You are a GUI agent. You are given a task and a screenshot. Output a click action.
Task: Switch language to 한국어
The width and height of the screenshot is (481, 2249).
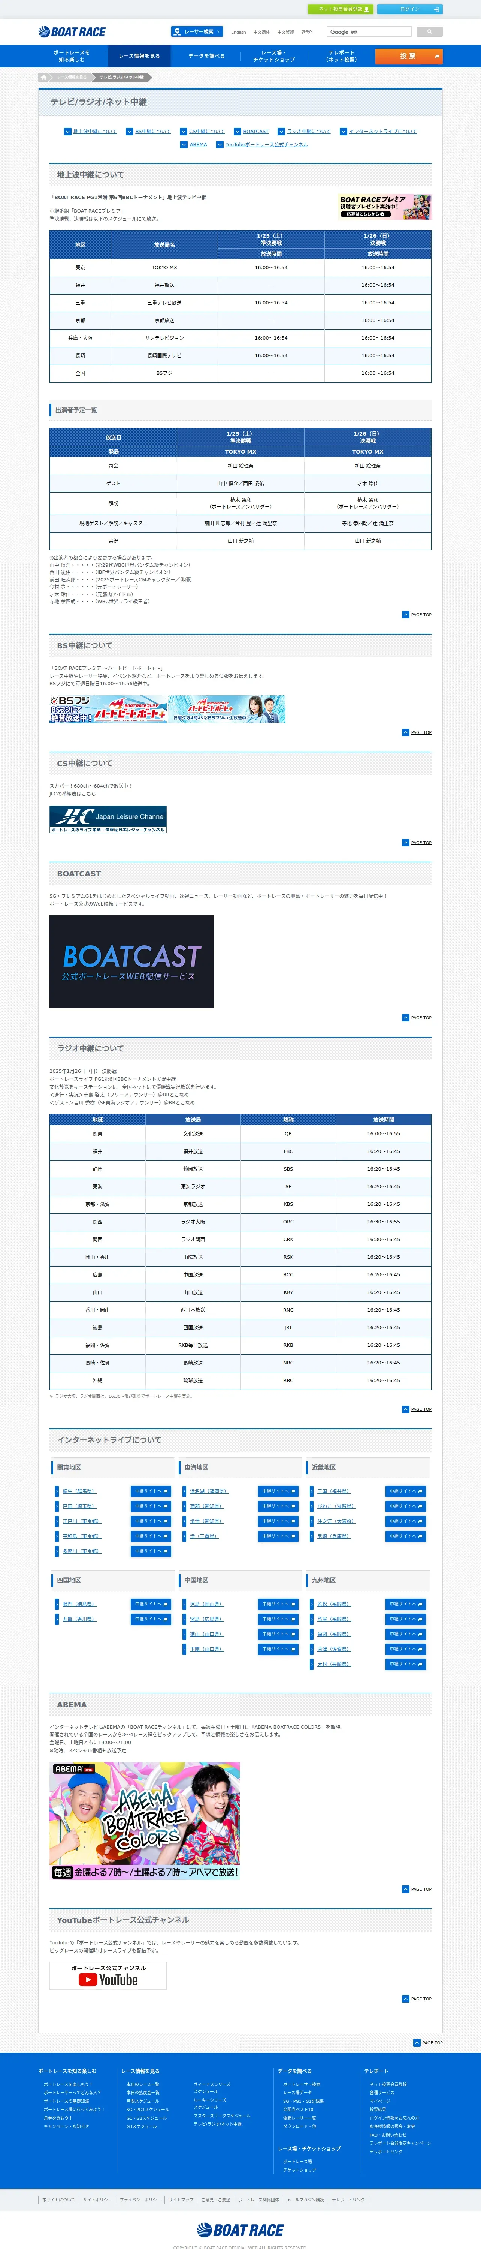click(307, 32)
